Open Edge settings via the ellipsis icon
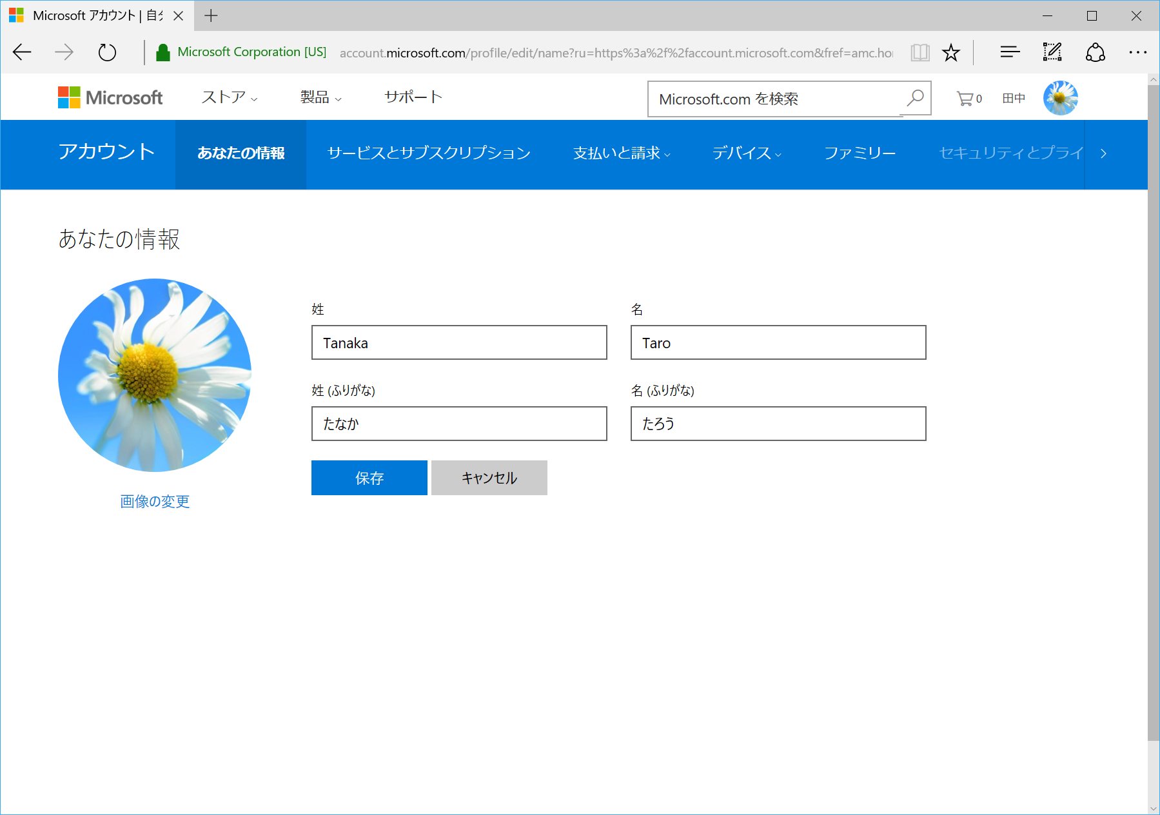Image resolution: width=1160 pixels, height=815 pixels. pos(1139,52)
